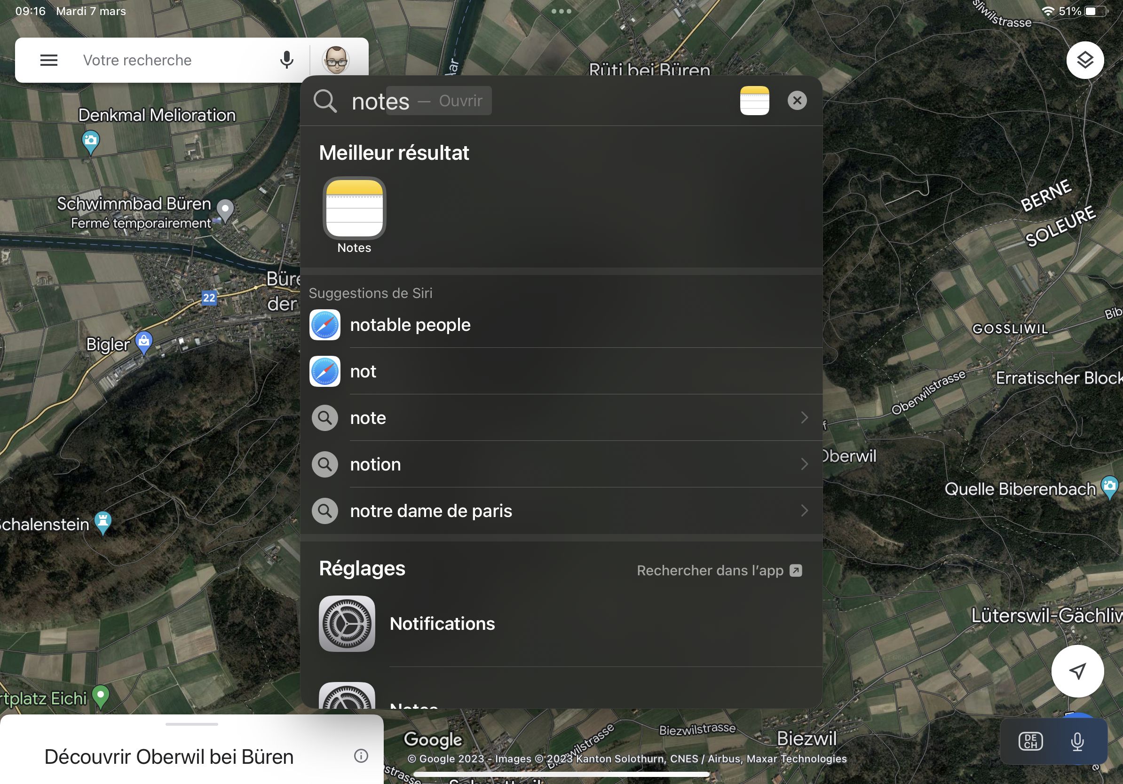The width and height of the screenshot is (1123, 784).
Task: Open the profile avatar in Google Maps
Action: 335,60
